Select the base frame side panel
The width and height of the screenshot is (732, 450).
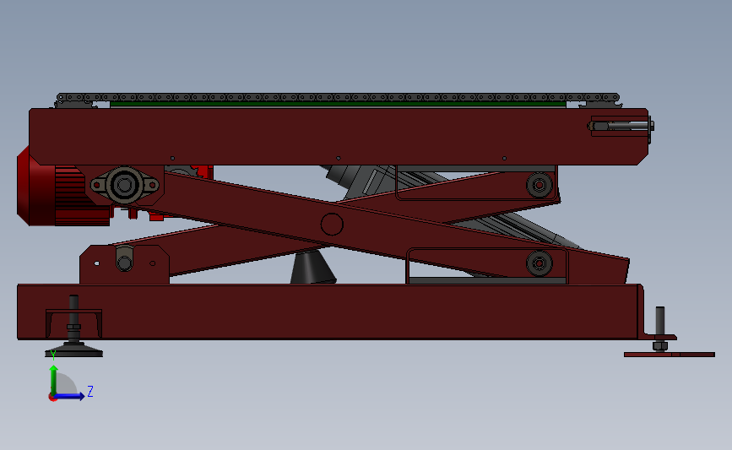(x=327, y=312)
